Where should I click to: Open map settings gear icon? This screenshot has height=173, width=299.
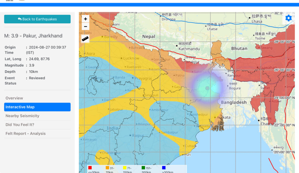click(x=288, y=18)
